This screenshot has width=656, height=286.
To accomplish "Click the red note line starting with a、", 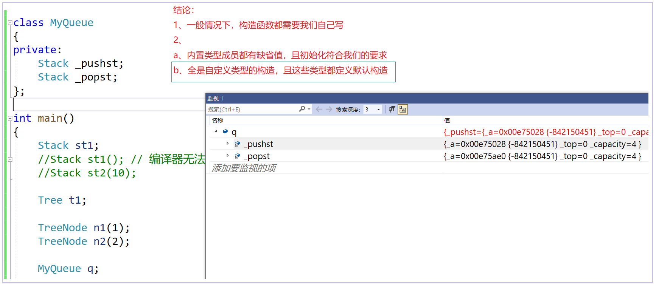I will [280, 56].
